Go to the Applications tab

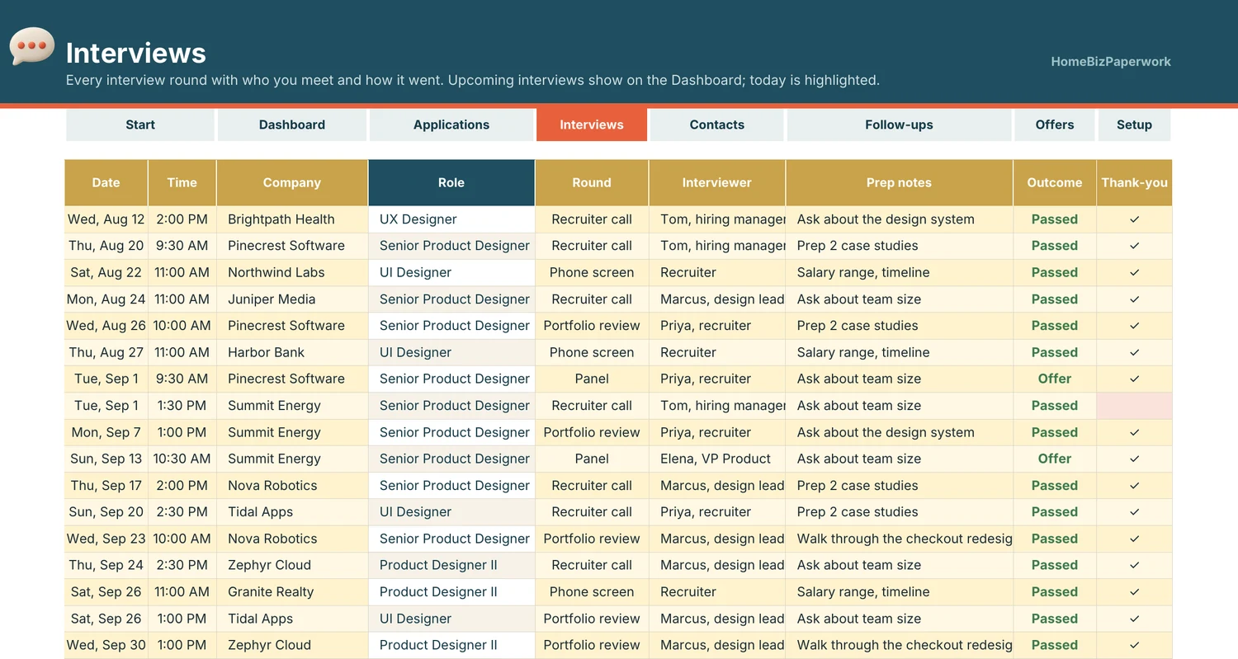click(x=451, y=125)
